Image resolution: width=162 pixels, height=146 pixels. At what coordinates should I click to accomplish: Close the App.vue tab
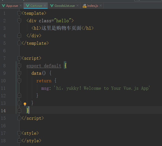[21, 5]
